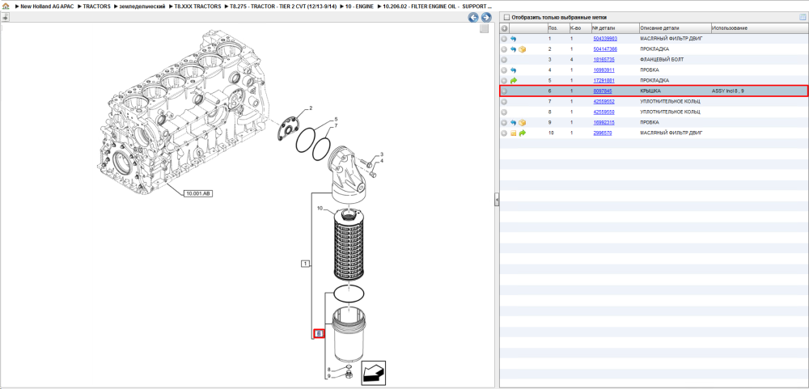Open 'T8.XXX TRACTORS' breadcrumb item

[198, 6]
